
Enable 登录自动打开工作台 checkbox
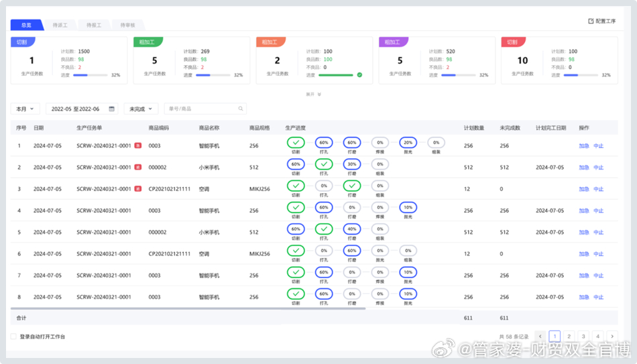point(13,337)
